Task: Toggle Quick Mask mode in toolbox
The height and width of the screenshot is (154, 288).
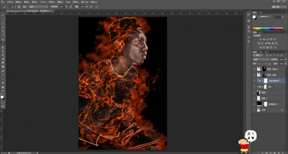Action: [3, 102]
